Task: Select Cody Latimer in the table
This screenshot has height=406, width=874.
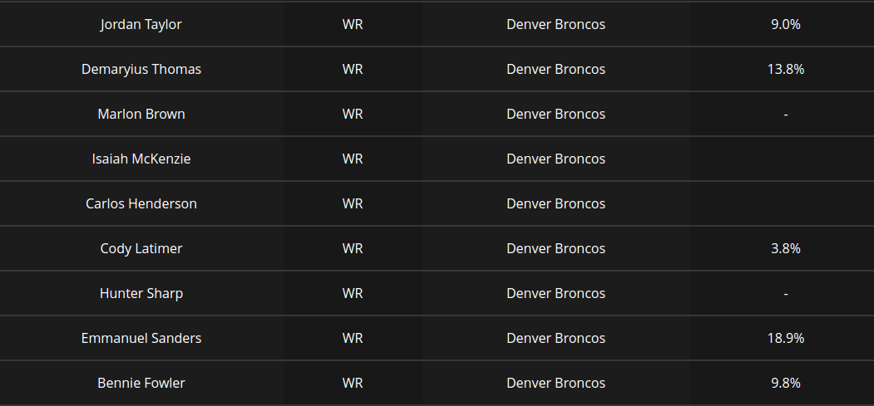Action: click(141, 248)
